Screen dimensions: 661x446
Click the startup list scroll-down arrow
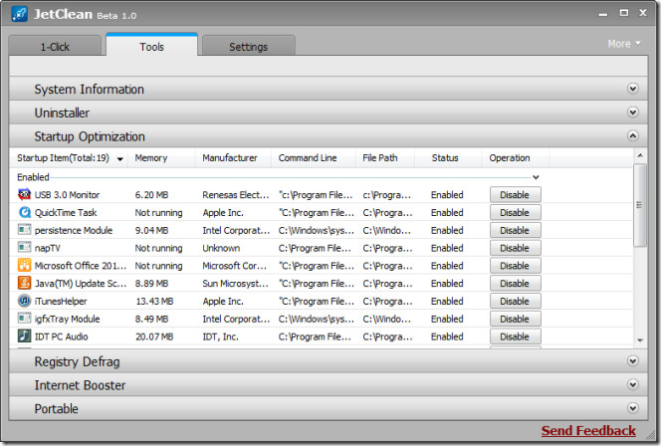click(x=640, y=340)
